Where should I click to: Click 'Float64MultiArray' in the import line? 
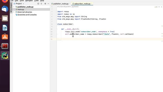(x=89, y=19)
